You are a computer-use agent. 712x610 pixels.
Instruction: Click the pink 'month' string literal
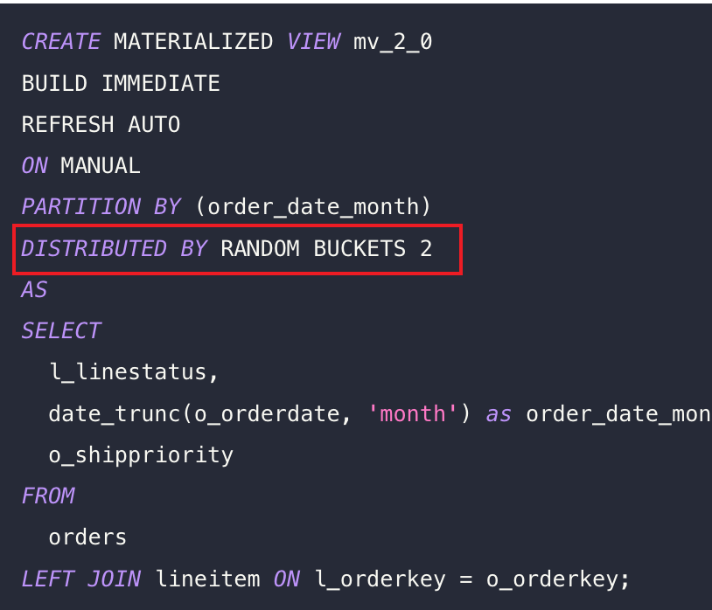tap(413, 413)
